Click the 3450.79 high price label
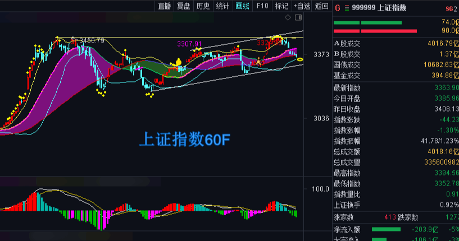459x241 pixels. click(92, 40)
